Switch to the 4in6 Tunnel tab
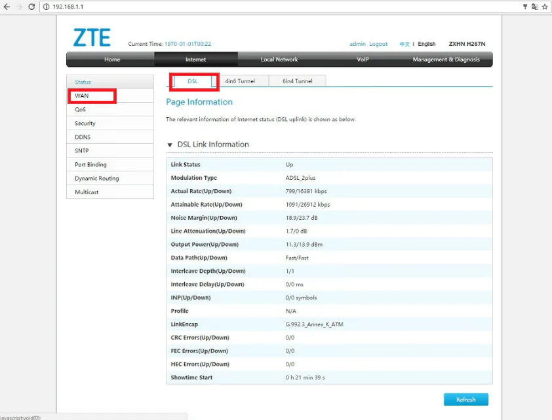552x420 pixels. pos(240,81)
